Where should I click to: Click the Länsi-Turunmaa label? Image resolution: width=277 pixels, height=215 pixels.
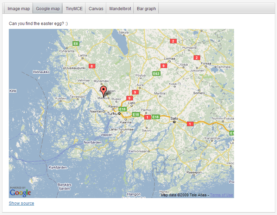(x=121, y=129)
